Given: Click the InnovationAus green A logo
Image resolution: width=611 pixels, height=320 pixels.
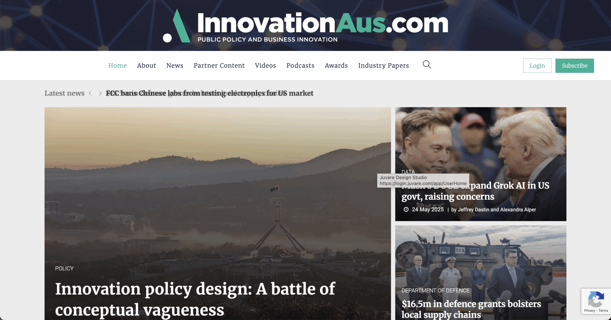Looking at the screenshot, I should coord(176,26).
